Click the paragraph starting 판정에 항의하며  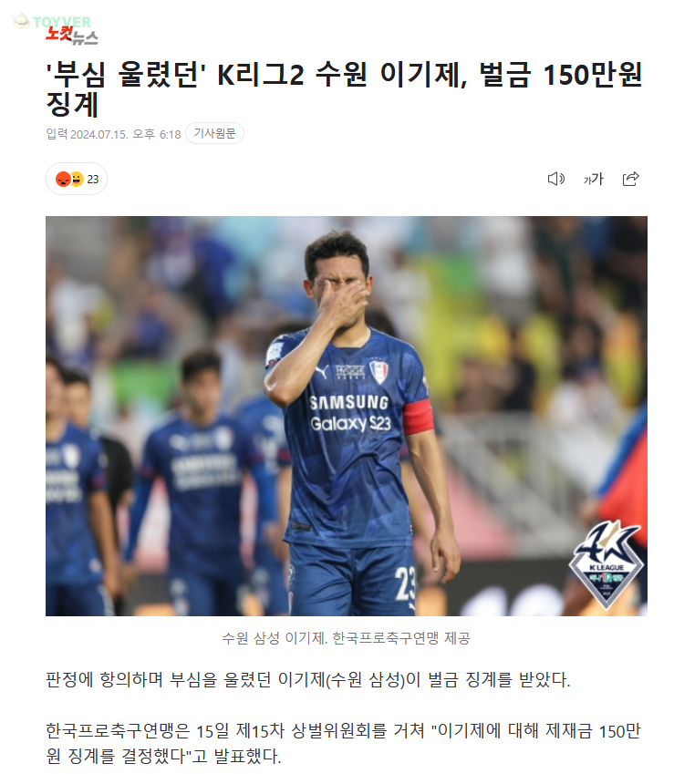coord(308,680)
